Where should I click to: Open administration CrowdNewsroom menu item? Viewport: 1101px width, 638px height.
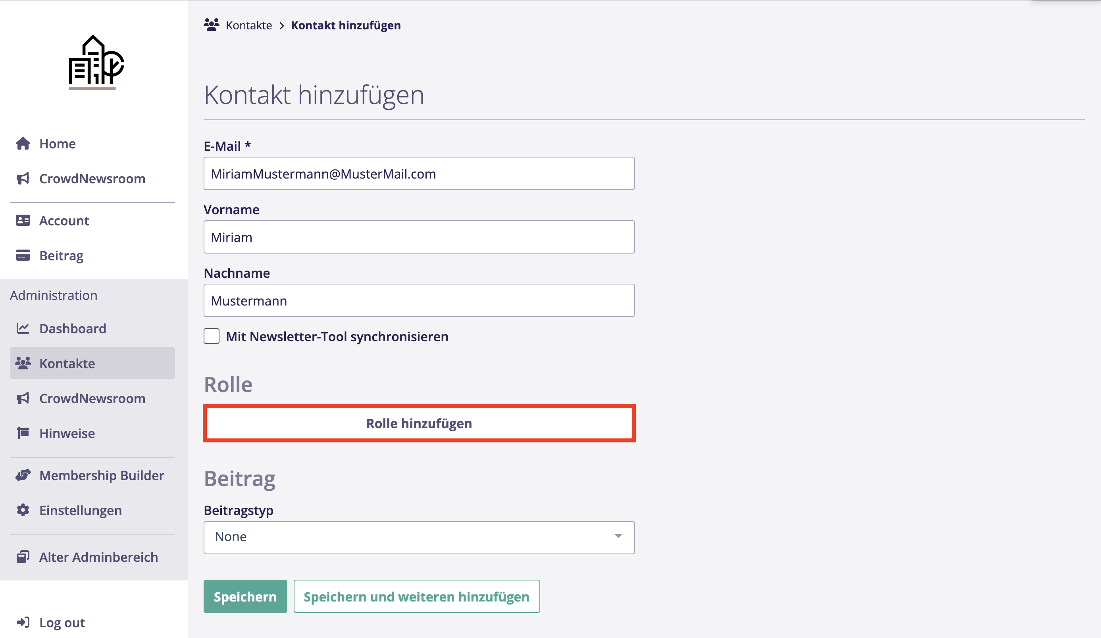click(x=92, y=398)
